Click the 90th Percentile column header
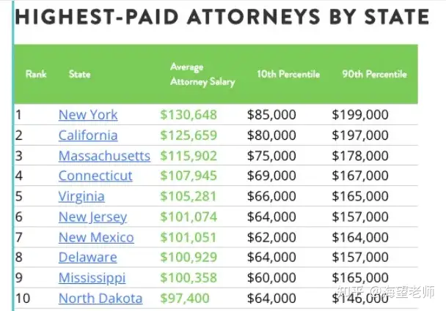 click(374, 74)
